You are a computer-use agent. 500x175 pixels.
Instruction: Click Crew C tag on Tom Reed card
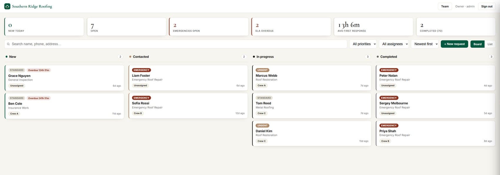(261, 113)
